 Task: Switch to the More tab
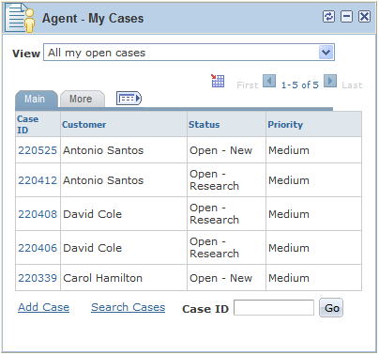point(82,99)
